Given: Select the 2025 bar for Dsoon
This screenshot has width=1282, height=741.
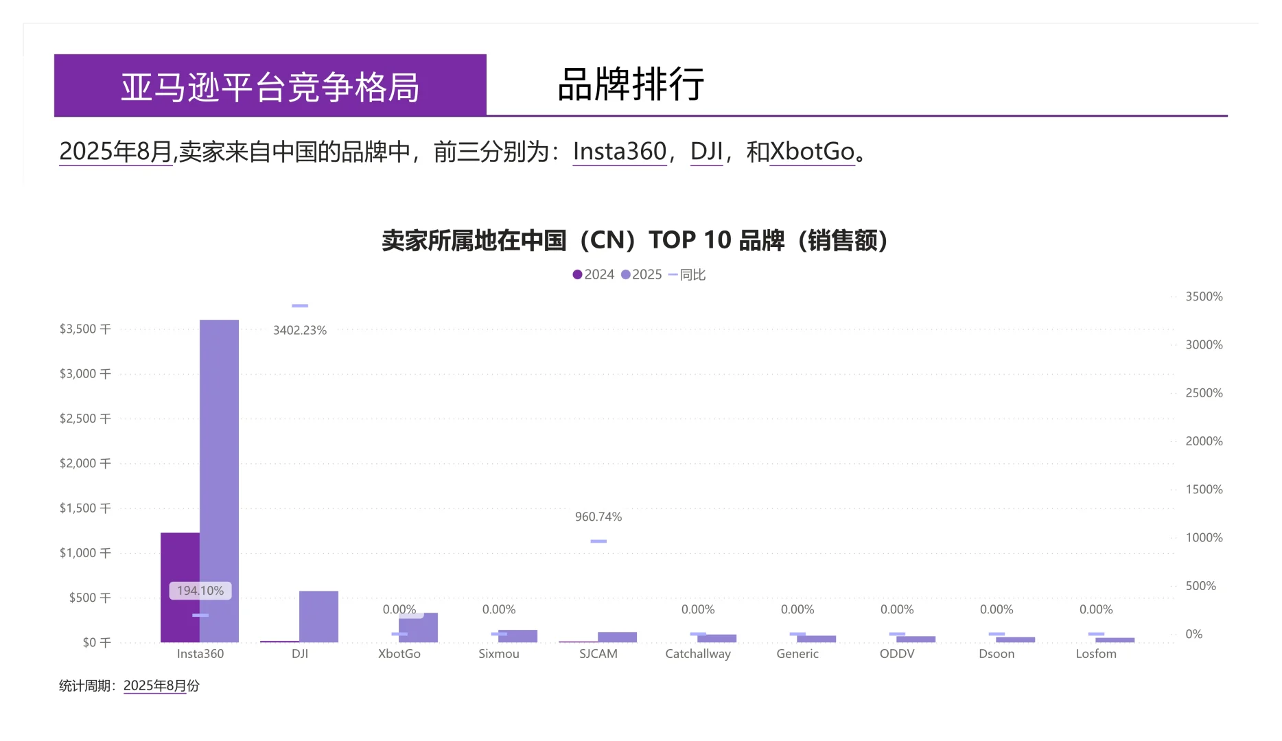Looking at the screenshot, I should click(x=1015, y=639).
